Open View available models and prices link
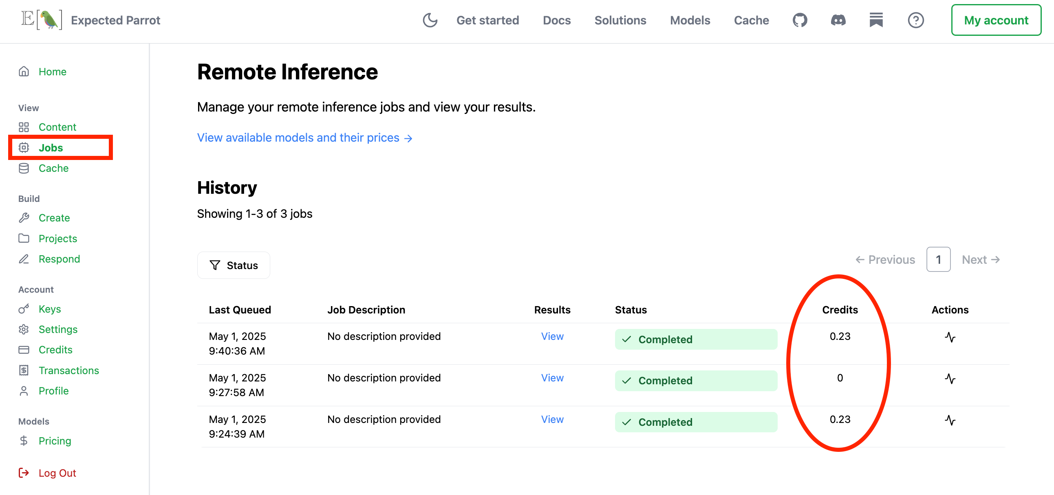 coord(304,138)
